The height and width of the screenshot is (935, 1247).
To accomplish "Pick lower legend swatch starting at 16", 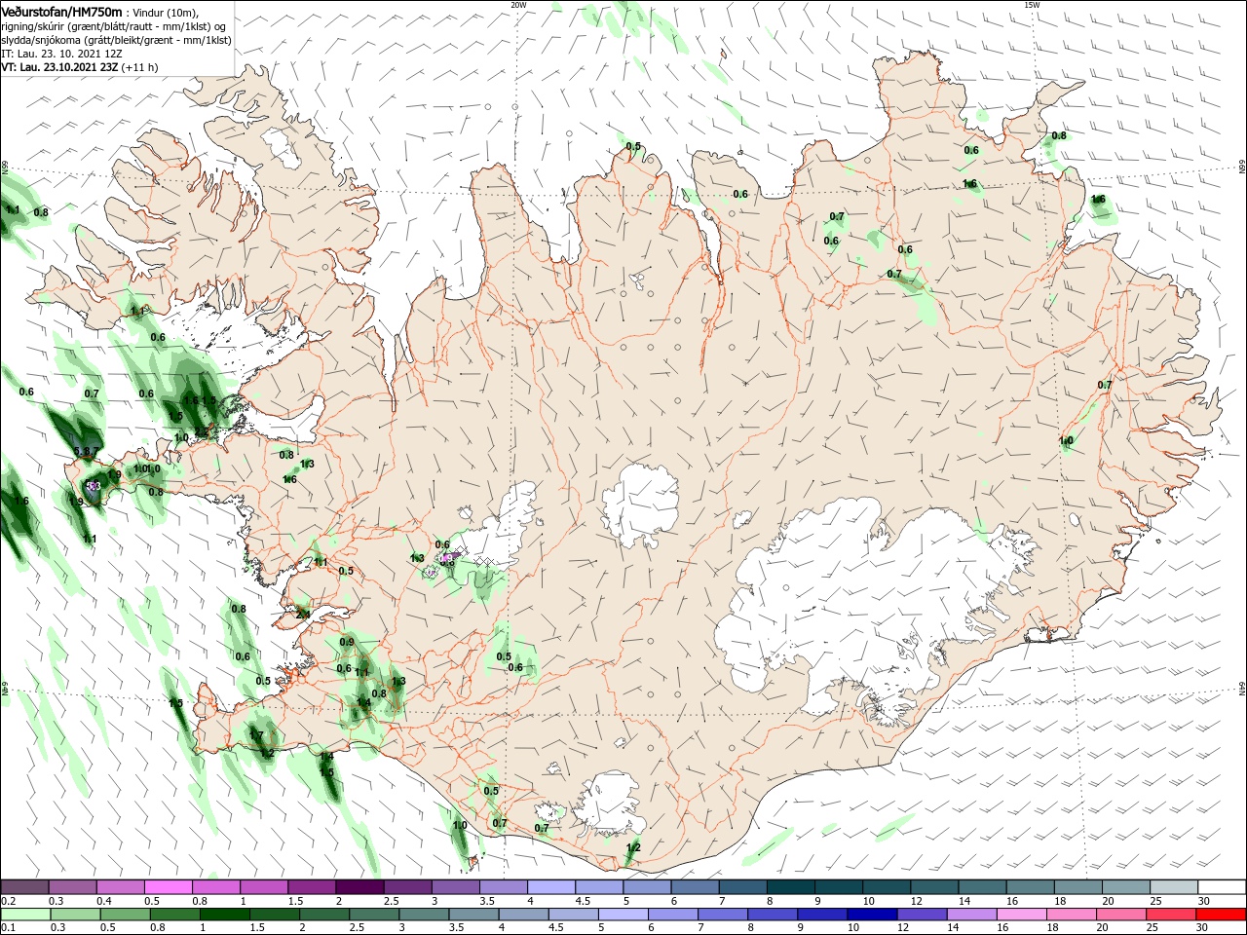I will [x=1021, y=915].
